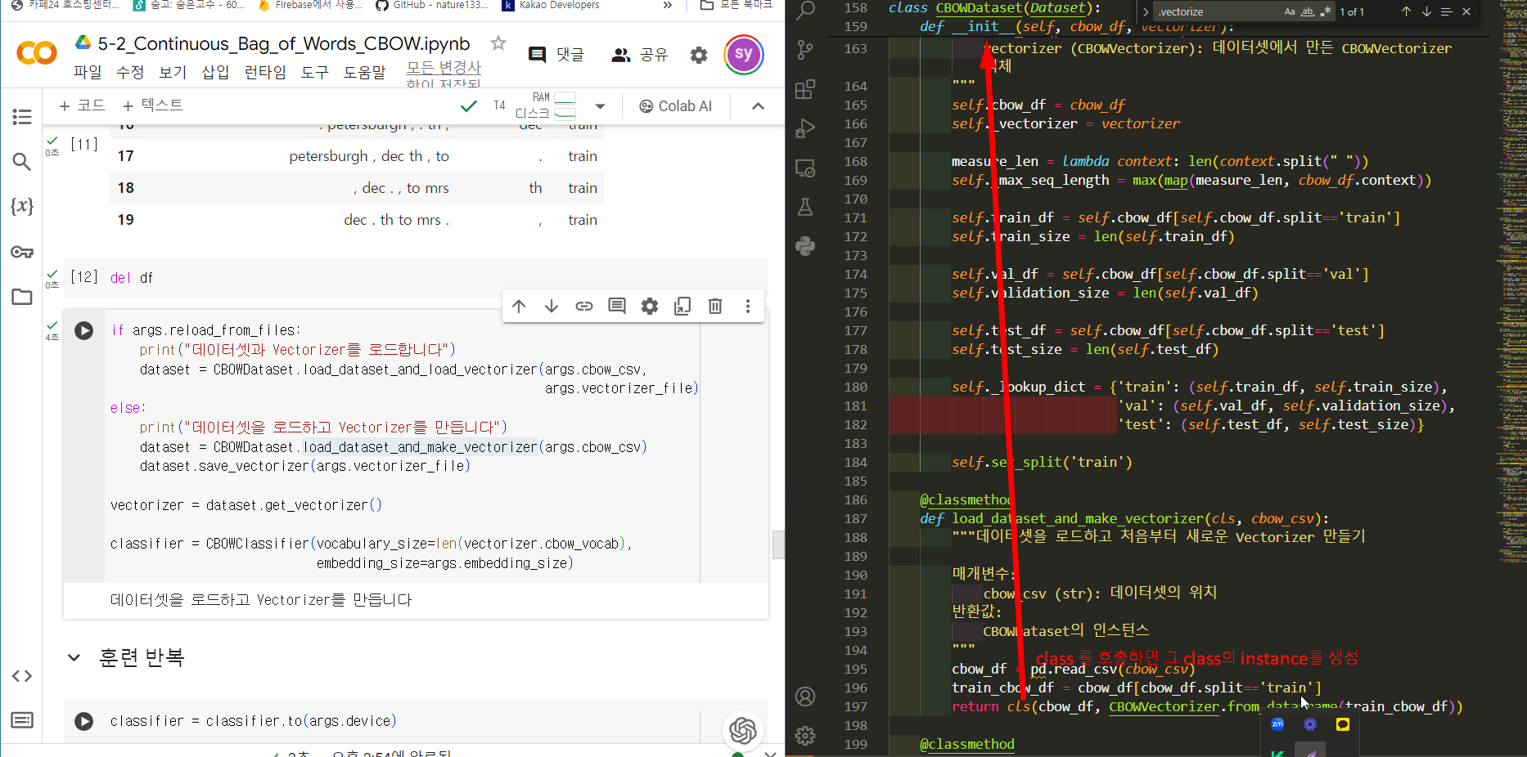Open the 파일 menu

(x=88, y=72)
